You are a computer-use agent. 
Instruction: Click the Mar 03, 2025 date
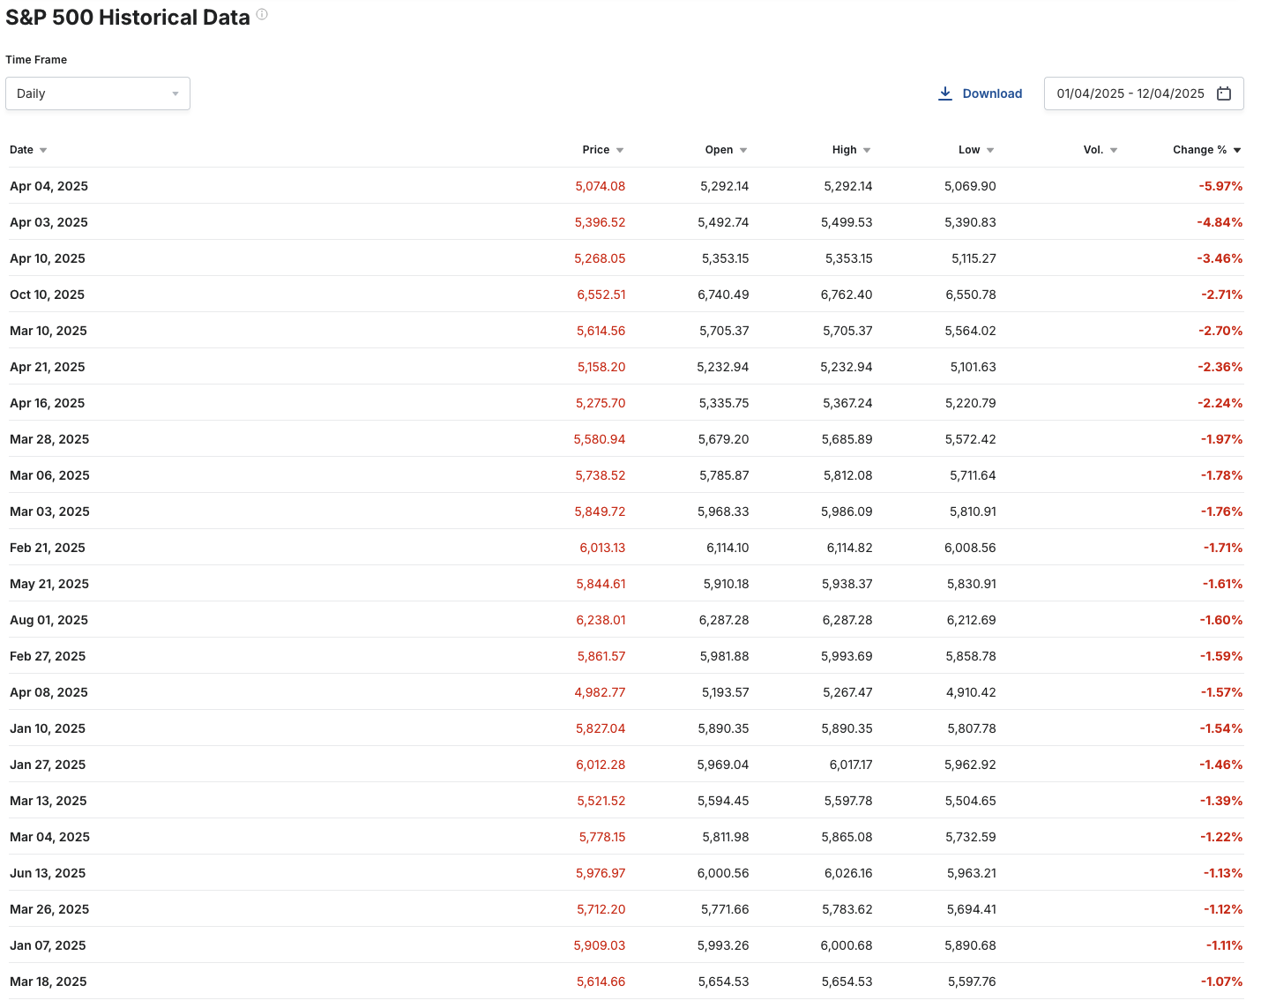[x=49, y=511]
